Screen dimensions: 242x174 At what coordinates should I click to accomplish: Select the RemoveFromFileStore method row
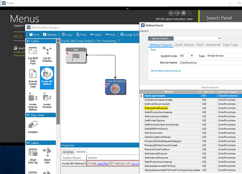191,150
